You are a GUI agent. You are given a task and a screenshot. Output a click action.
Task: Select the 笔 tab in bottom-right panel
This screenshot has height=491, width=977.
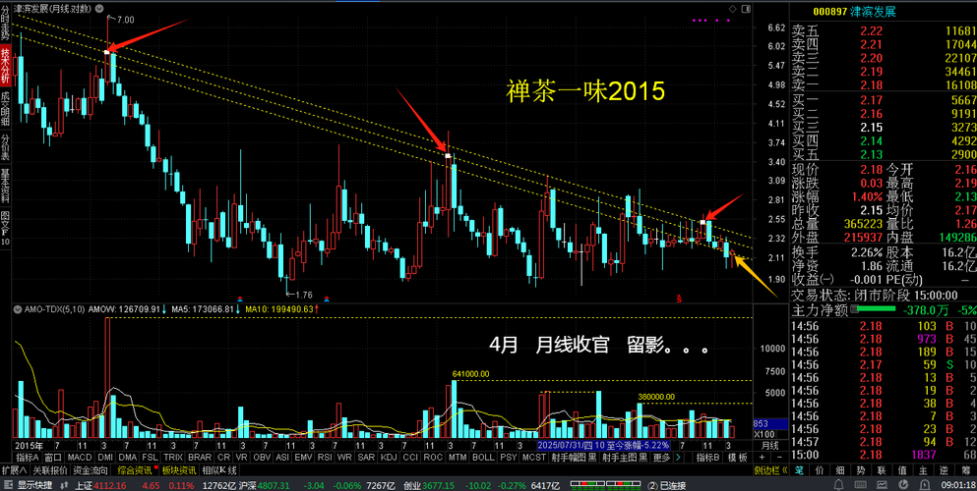(801, 471)
